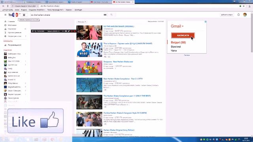This screenshot has height=142, width=253.
Task: Open the YouTube hamburger guide menu
Action: (5, 15)
